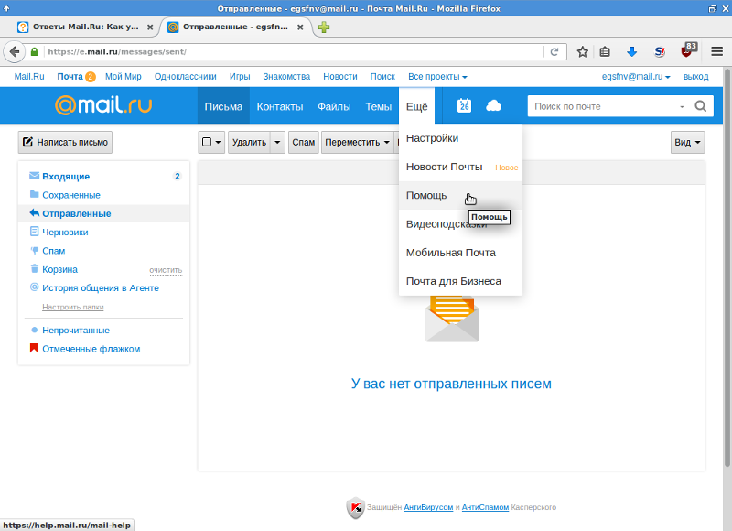The height and width of the screenshot is (531, 732).
Task: Expand the mail search options arrow
Action: click(682, 106)
